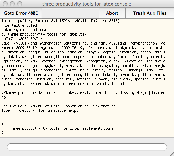Viewport: 174px width, 156px height.
Task: Abort the running LaTeX typesetting
Action: point(112,13)
